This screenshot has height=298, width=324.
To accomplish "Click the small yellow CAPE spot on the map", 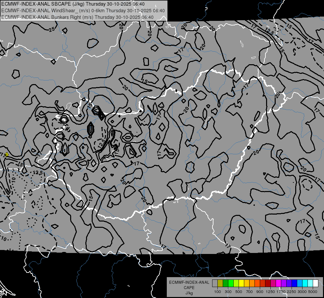I will [7, 154].
